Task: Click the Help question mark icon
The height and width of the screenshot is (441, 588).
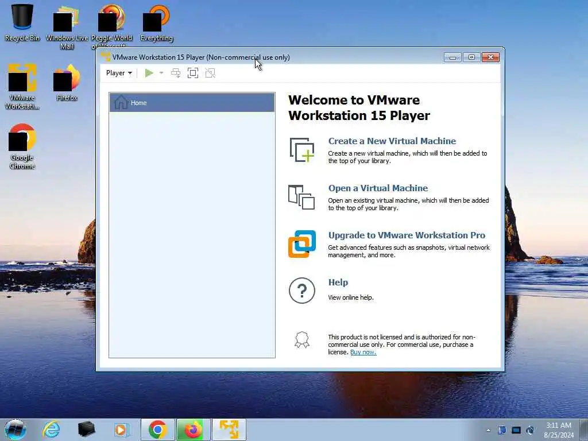Action: [x=302, y=291]
